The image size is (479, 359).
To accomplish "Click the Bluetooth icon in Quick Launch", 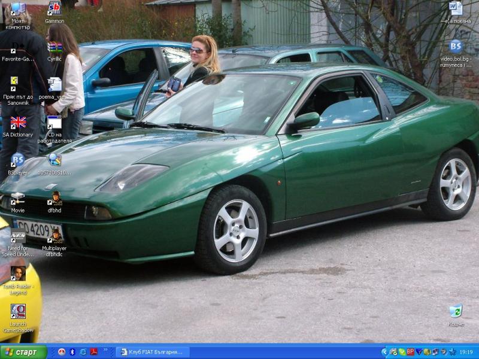I will [72, 352].
